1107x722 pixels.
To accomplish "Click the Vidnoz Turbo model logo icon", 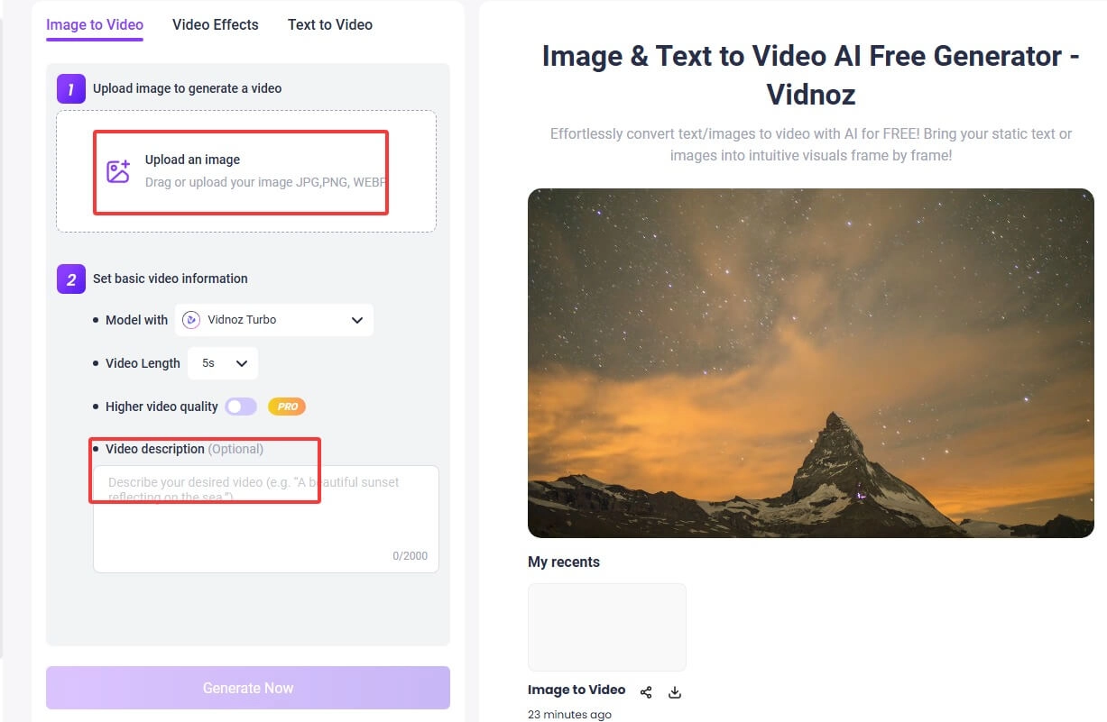I will (x=191, y=319).
